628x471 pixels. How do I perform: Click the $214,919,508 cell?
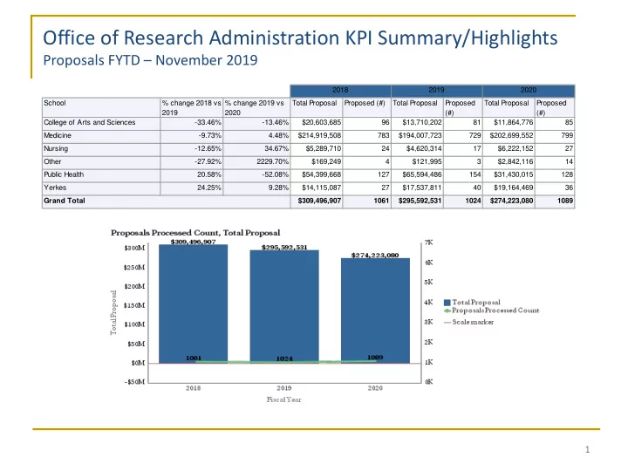[x=317, y=136]
